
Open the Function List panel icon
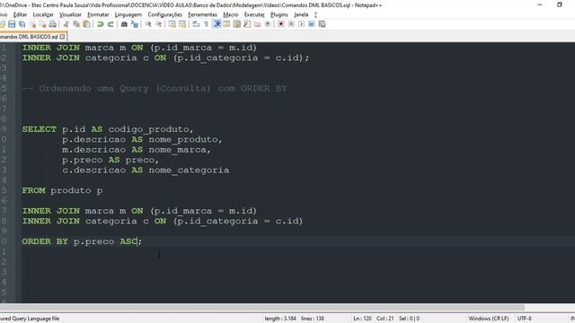click(x=247, y=24)
